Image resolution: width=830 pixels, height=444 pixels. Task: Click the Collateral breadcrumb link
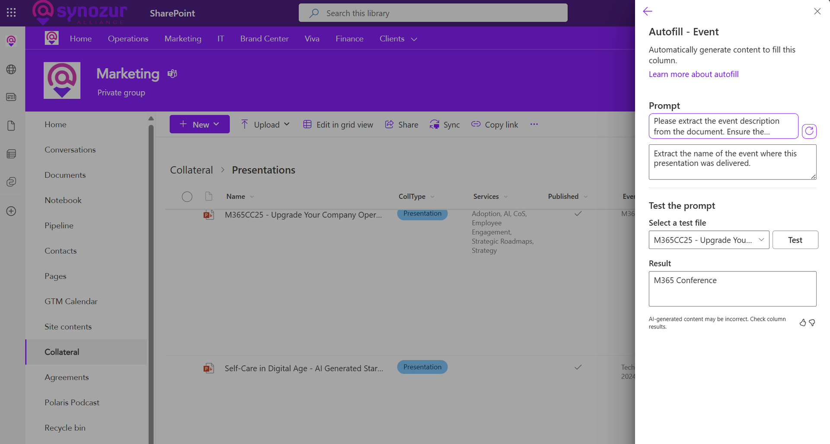pyautogui.click(x=192, y=170)
